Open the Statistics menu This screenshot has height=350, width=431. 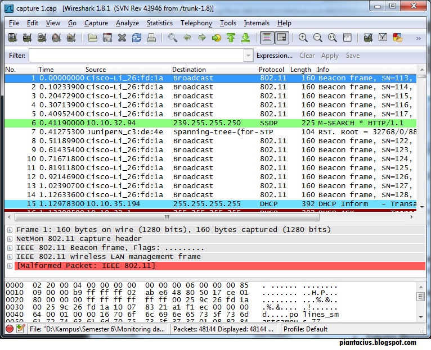pos(160,23)
